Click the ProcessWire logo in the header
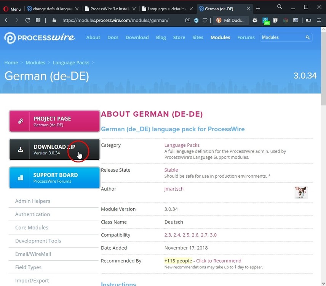Image resolution: width=326 pixels, height=286 pixels. [x=40, y=37]
